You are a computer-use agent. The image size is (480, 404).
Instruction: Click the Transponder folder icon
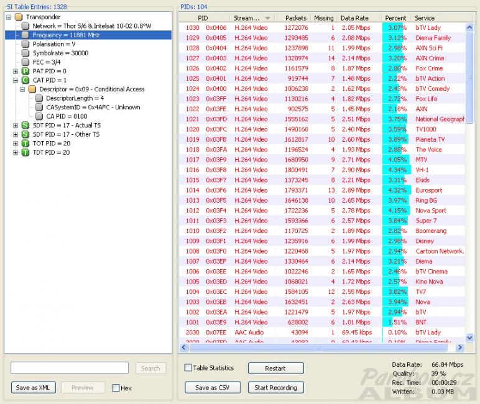tap(19, 17)
